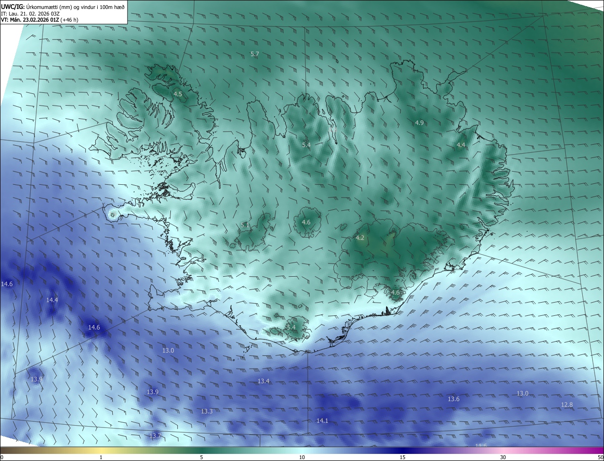Click the 5.7 value north of Iceland

click(x=255, y=54)
